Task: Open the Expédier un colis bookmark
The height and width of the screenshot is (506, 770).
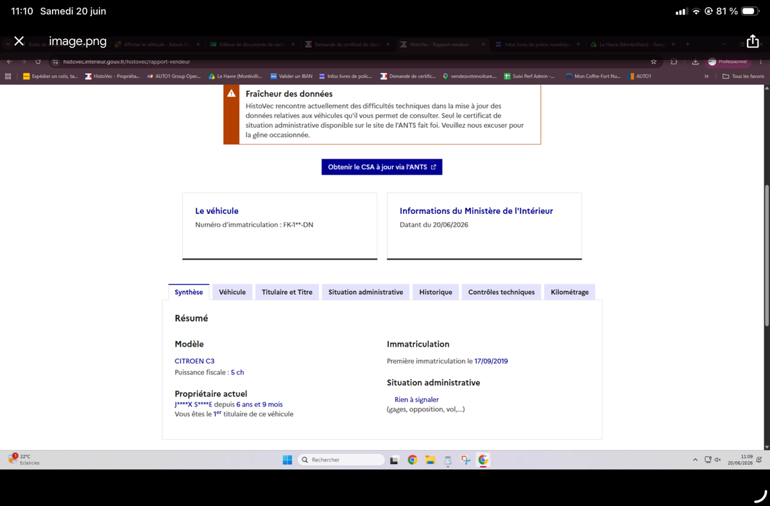Action: (x=51, y=76)
